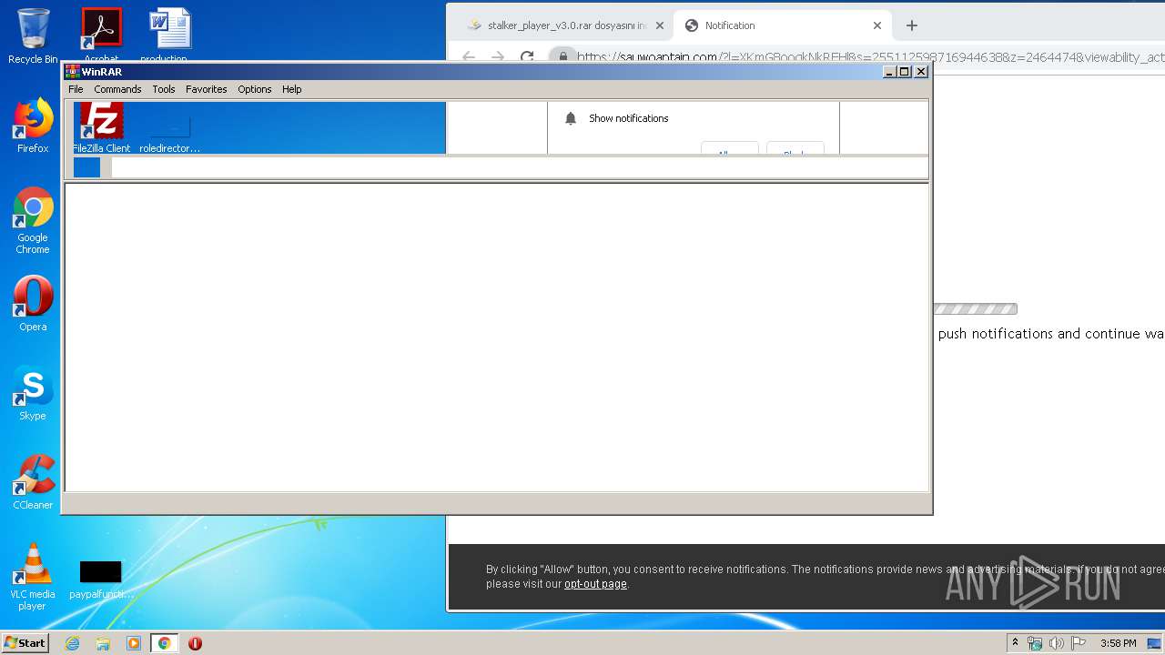This screenshot has height=655, width=1165.
Task: Click the Show notifications bell icon
Action: click(x=571, y=118)
